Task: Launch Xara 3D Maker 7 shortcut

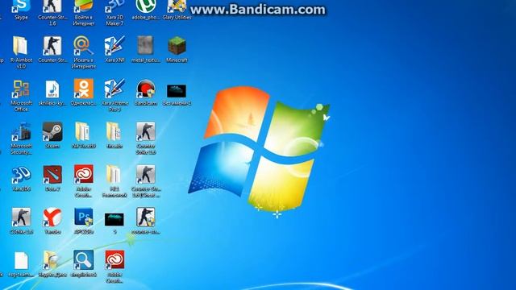Action: pos(114,13)
